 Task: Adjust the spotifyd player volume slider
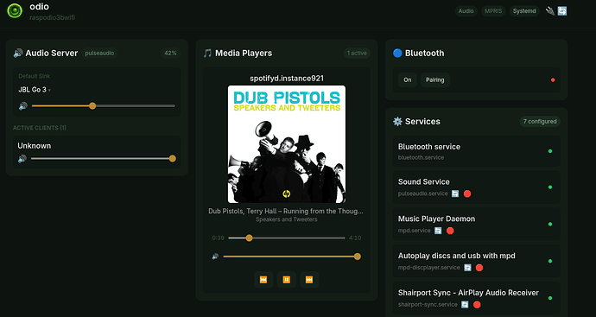coord(292,257)
